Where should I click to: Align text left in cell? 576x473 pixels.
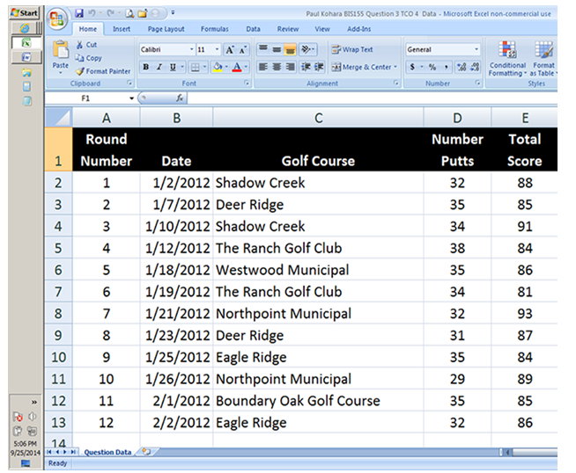(x=263, y=67)
